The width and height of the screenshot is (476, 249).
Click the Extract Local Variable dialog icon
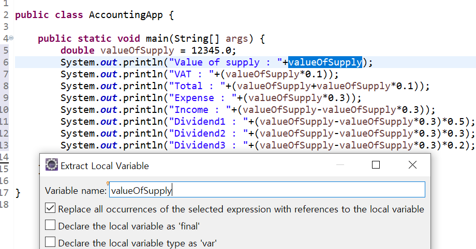(51, 165)
